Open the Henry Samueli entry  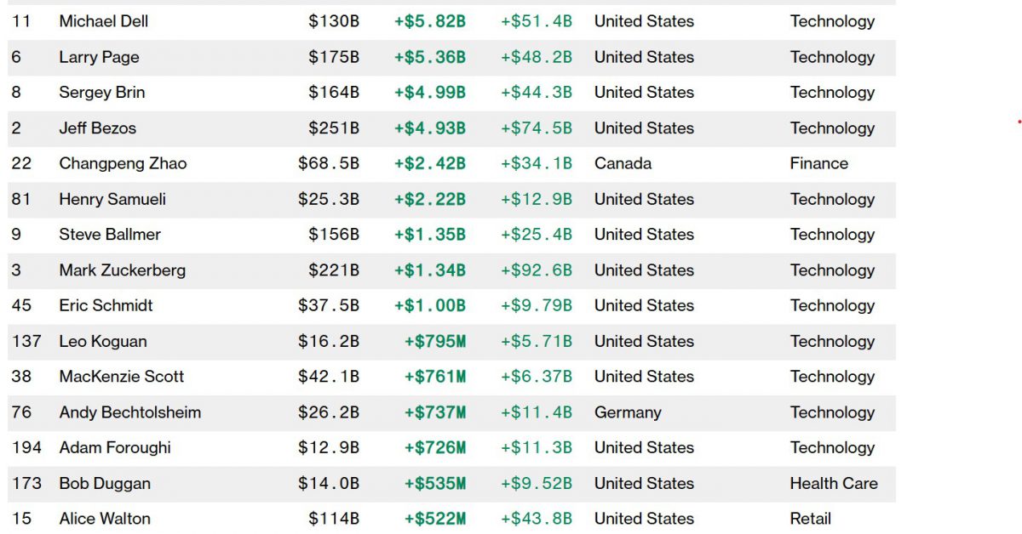point(112,199)
